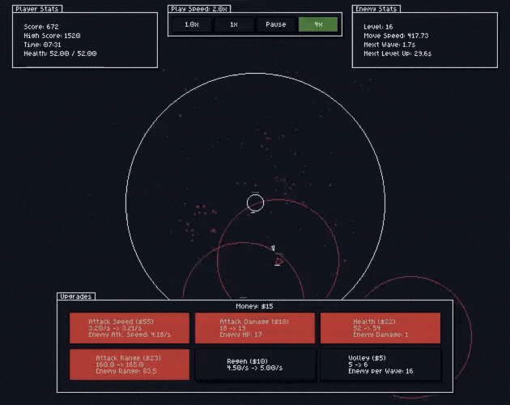Image resolution: width=510 pixels, height=405 pixels.
Task: Pause the game
Action: (x=276, y=24)
